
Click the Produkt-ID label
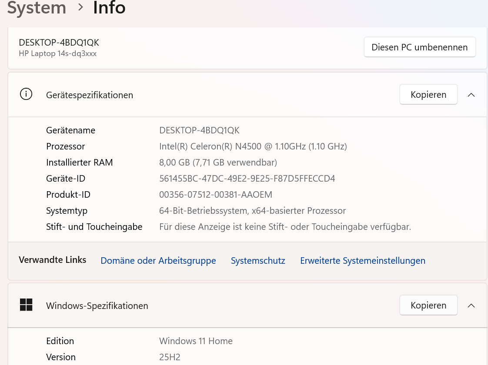tap(68, 195)
